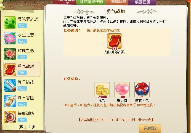Switch to the 成就任务 tab
This screenshot has width=191, height=133.
click(142, 2)
